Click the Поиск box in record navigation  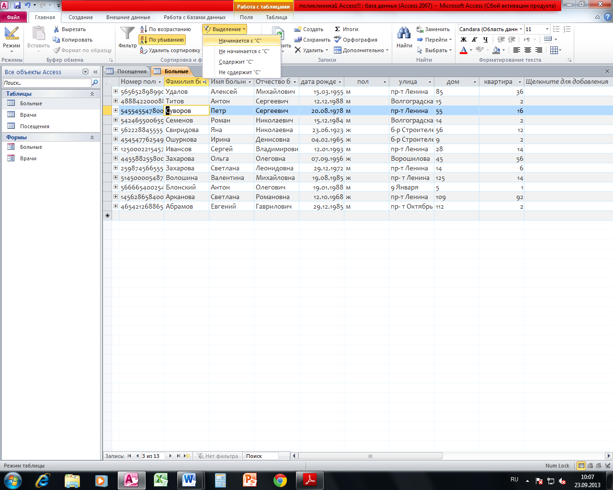click(261, 456)
